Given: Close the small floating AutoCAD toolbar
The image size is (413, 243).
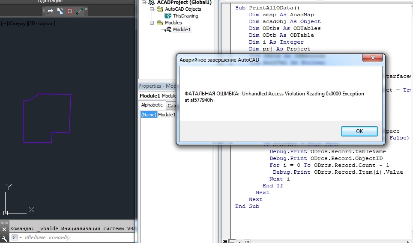Looking at the screenshot, I should (x=86, y=9).
